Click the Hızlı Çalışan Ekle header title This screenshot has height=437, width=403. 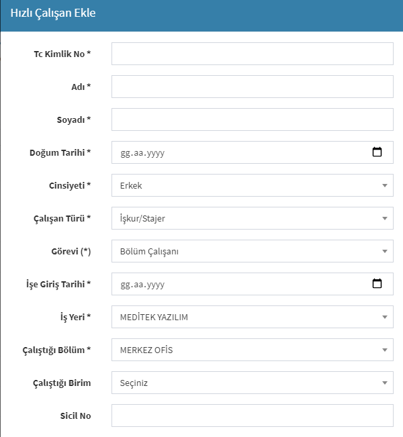point(53,13)
